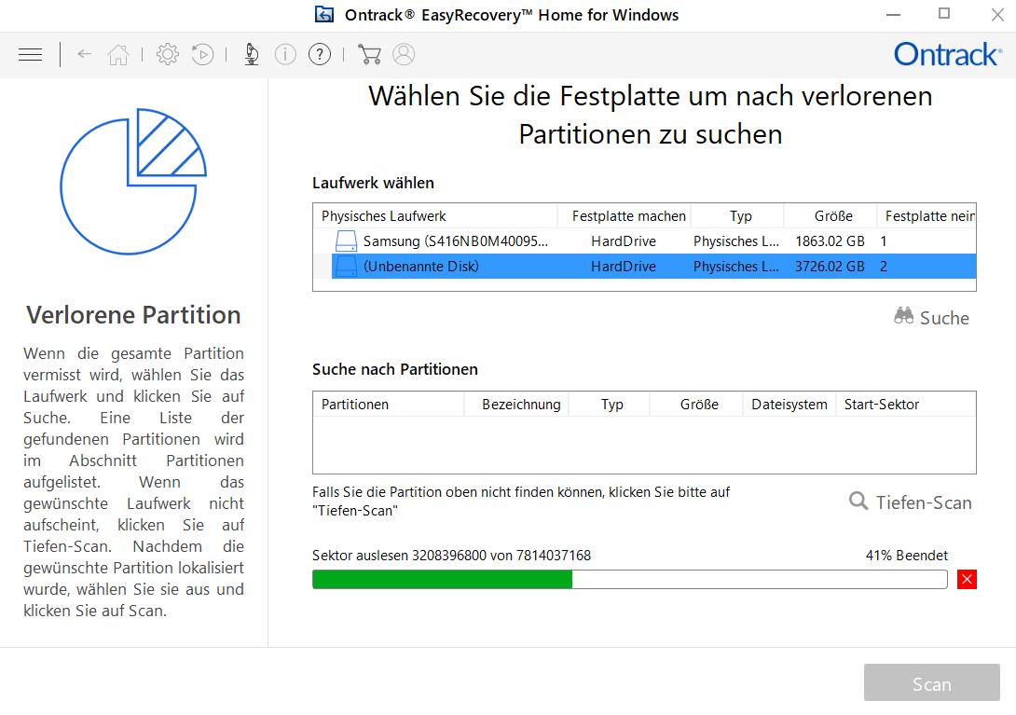Viewport: 1016px width, 715px height.
Task: Click the Scan button
Action: 932,682
